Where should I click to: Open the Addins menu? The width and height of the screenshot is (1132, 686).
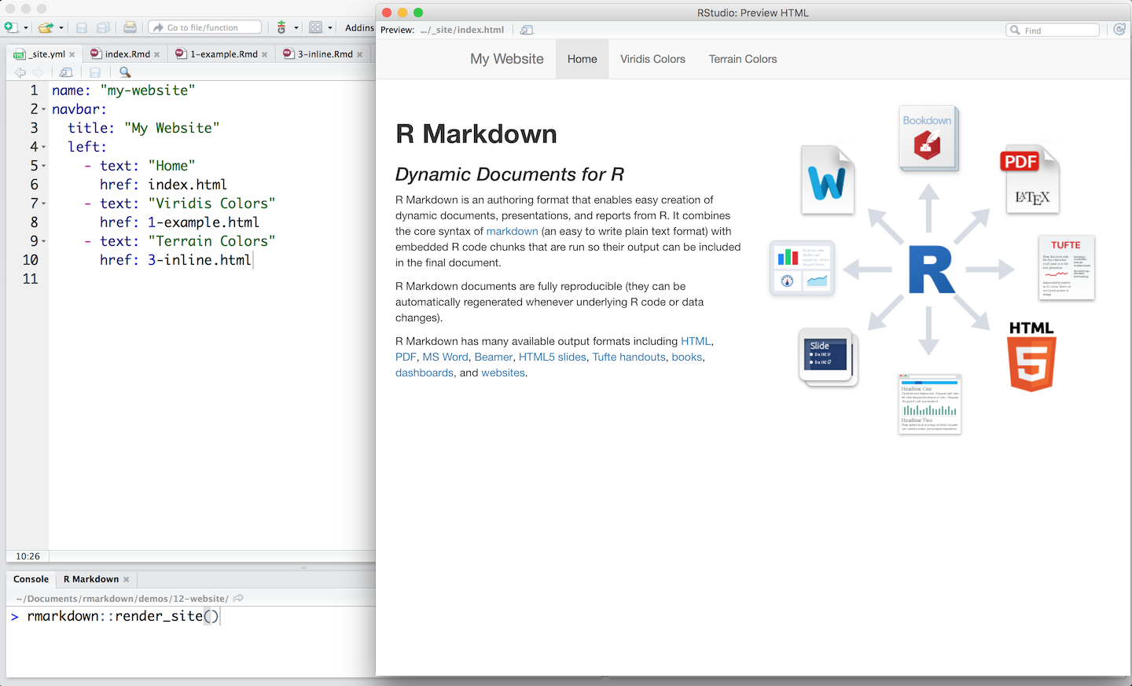[x=359, y=28]
